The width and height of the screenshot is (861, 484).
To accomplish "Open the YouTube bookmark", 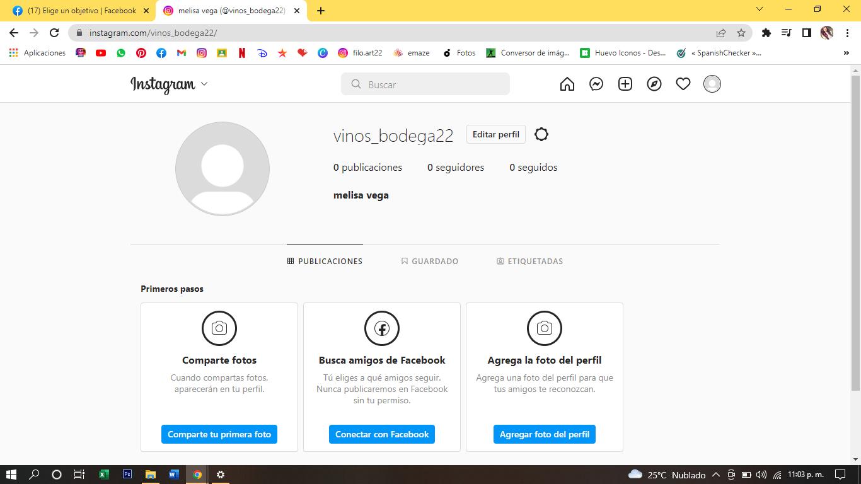I will click(101, 53).
